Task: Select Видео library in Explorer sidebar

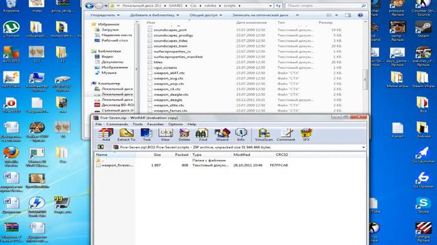Action: [104, 56]
